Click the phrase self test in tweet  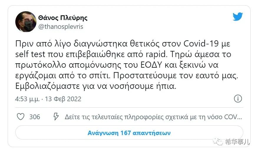click(x=30, y=54)
